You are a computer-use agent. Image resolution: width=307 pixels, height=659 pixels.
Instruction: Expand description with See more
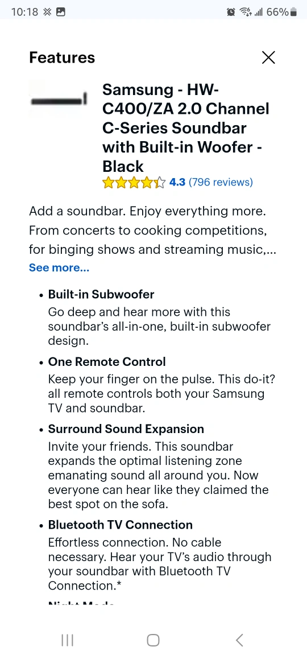click(59, 267)
